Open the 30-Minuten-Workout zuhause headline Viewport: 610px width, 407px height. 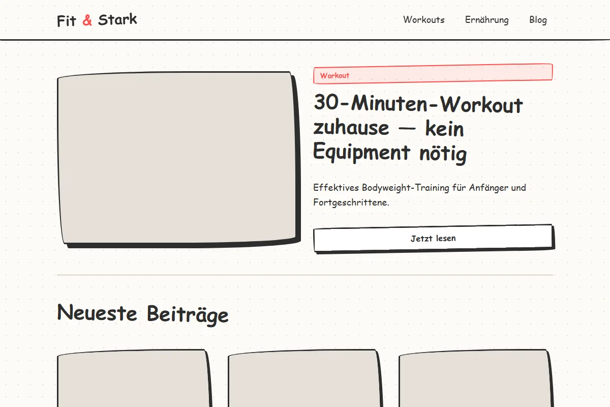tap(418, 128)
